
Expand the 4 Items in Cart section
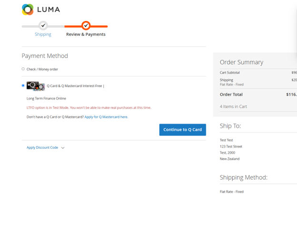[x=233, y=106]
